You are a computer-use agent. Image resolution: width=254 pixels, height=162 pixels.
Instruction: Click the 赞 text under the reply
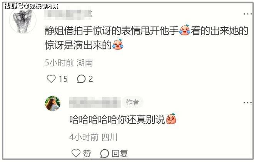[x=87, y=153]
